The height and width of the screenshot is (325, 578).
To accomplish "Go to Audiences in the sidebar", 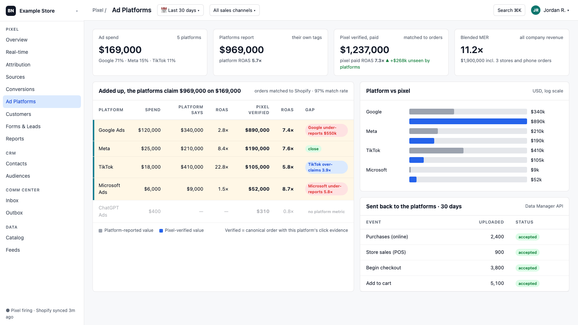I will click(x=42, y=176).
